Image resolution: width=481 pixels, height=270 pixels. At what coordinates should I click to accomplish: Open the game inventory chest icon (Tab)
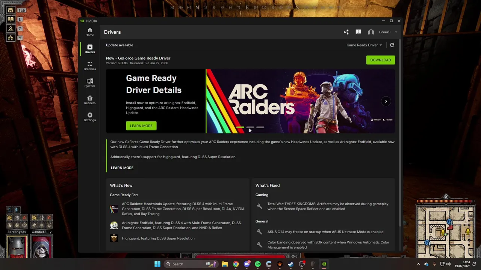[x=11, y=10]
